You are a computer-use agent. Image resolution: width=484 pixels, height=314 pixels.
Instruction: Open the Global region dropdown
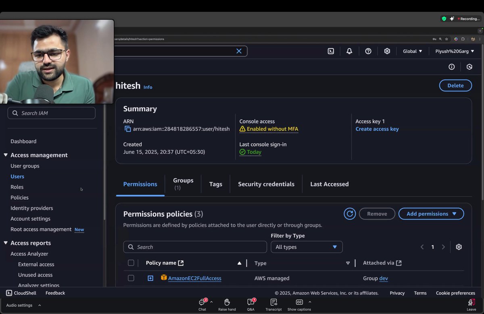coord(413,51)
